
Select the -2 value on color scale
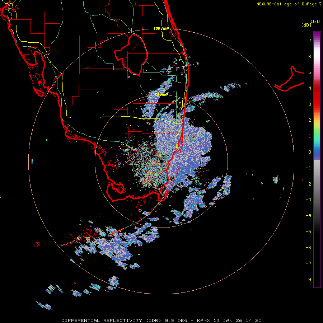pos(308,184)
